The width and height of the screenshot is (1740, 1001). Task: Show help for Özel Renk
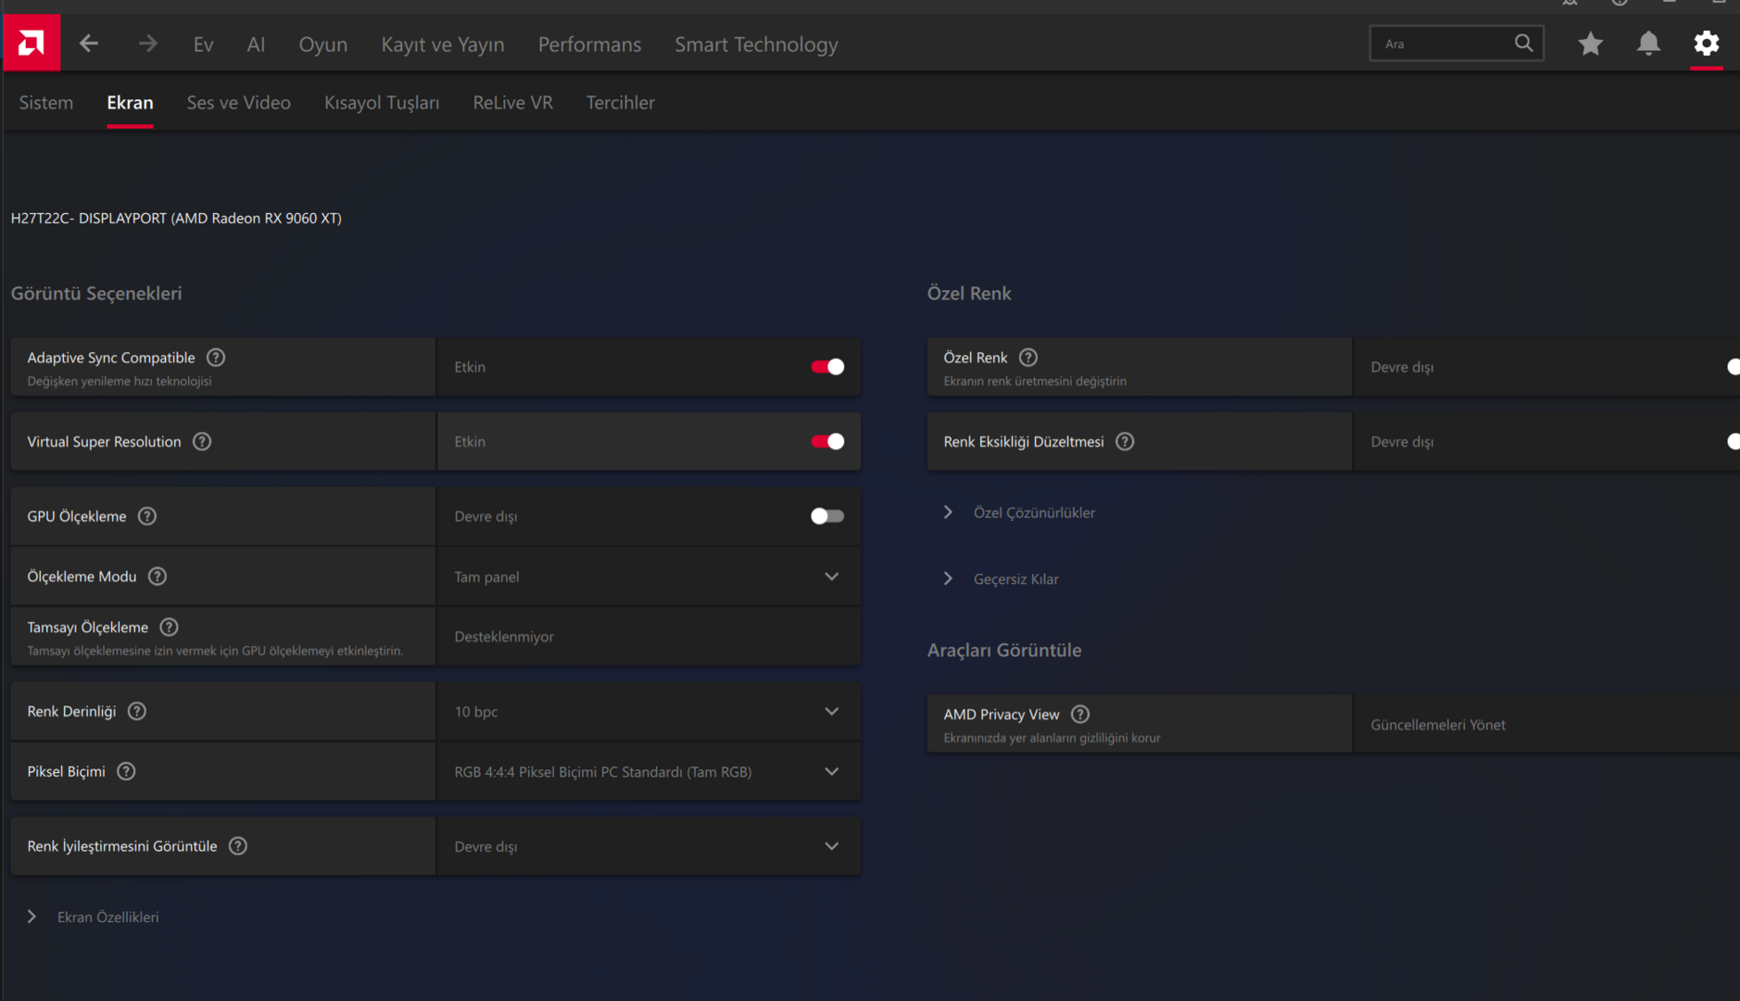pos(1028,358)
